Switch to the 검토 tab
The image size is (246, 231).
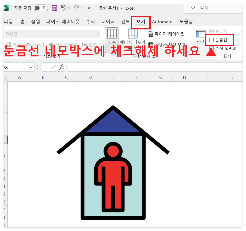tap(126, 21)
